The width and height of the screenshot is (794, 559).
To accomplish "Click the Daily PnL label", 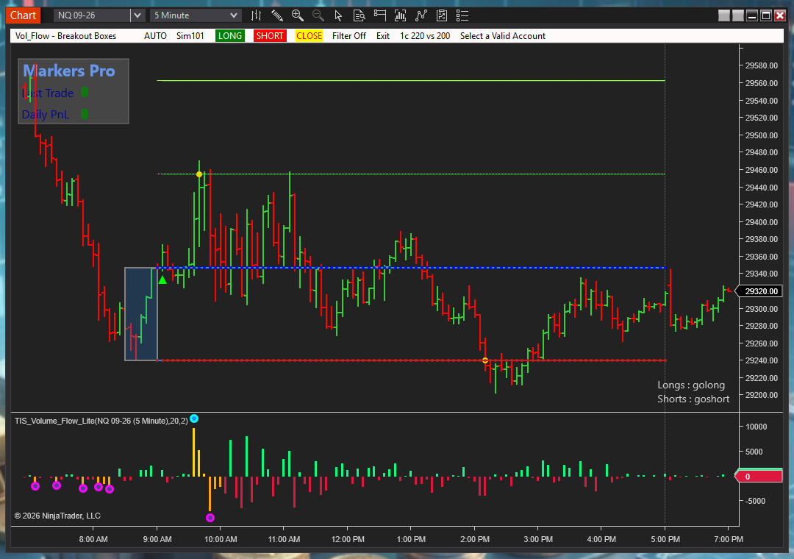I will click(45, 115).
